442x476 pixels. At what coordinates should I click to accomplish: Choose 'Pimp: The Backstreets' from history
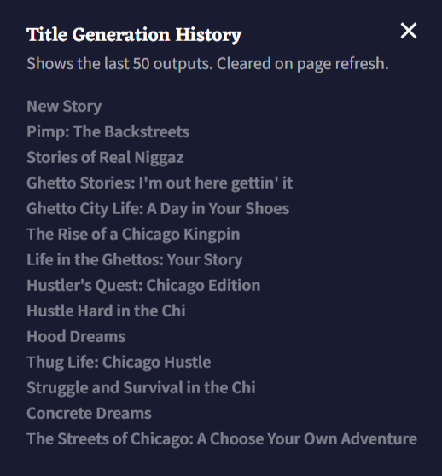(108, 132)
